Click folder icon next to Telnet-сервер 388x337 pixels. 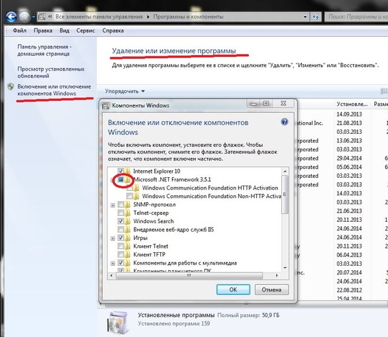tap(127, 213)
